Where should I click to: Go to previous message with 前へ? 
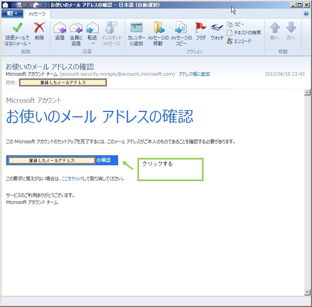point(275,31)
